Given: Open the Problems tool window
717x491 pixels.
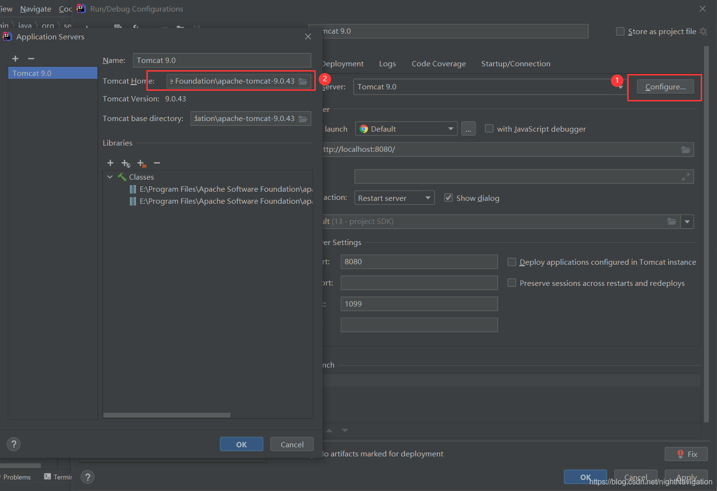Looking at the screenshot, I should 16,477.
